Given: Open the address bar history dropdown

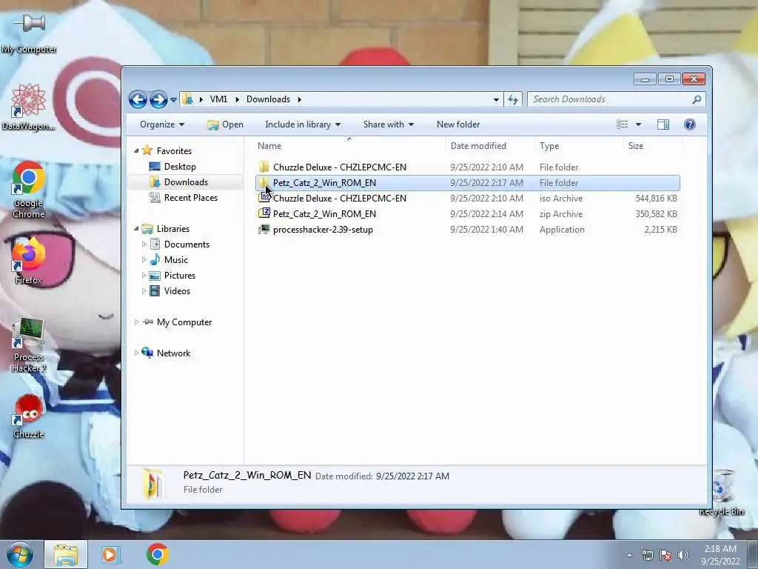Looking at the screenshot, I should pyautogui.click(x=496, y=99).
